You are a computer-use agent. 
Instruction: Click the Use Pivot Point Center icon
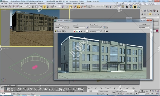coord(63,7)
